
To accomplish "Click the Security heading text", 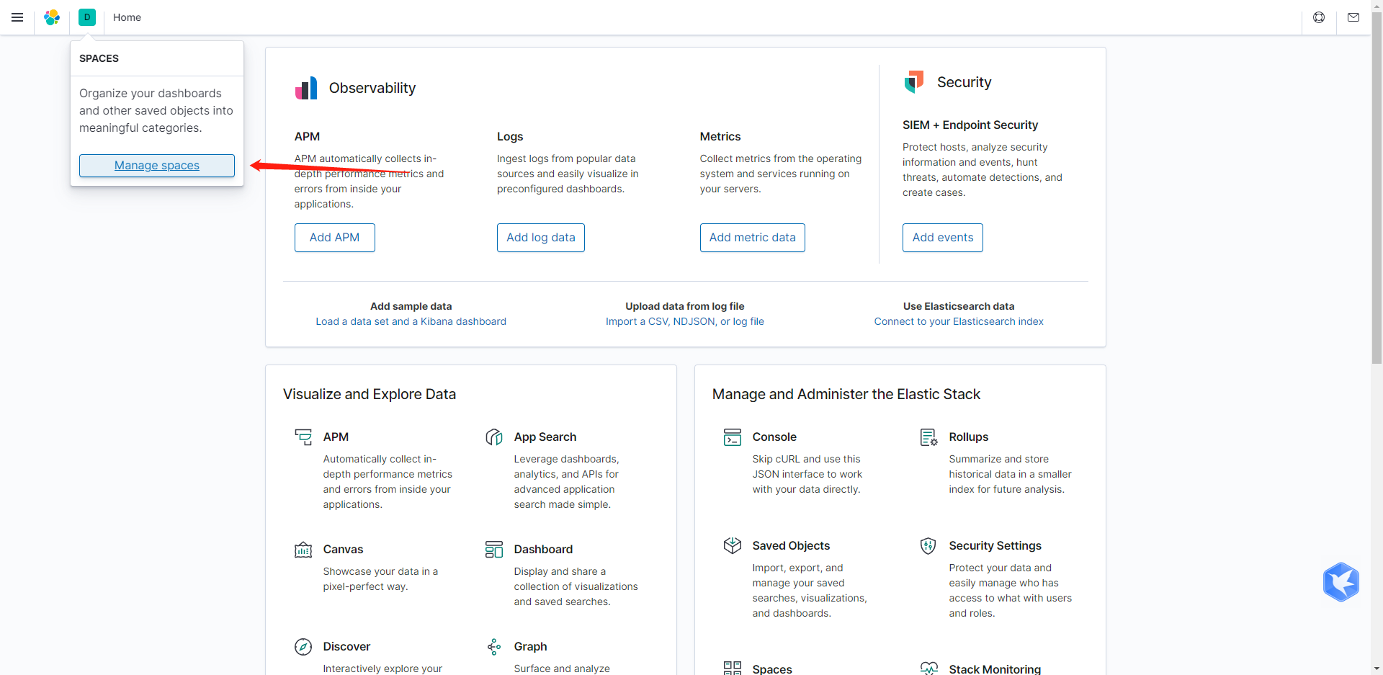I will click(x=964, y=82).
